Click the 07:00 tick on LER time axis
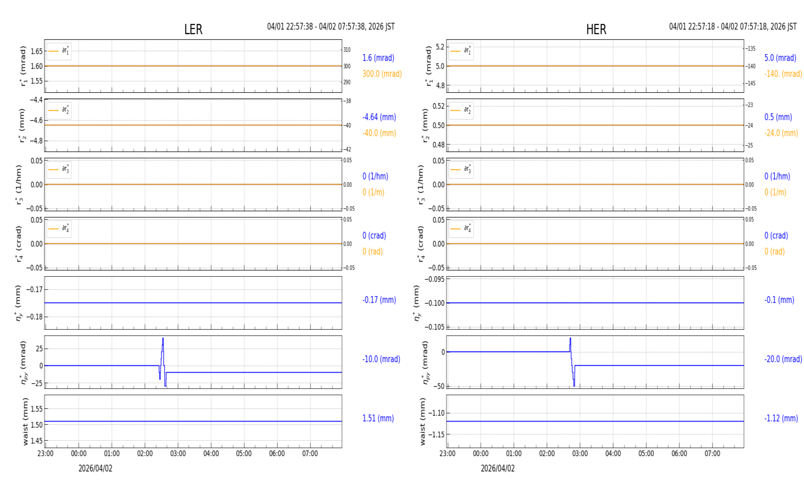This screenshot has width=804, height=492. click(310, 454)
